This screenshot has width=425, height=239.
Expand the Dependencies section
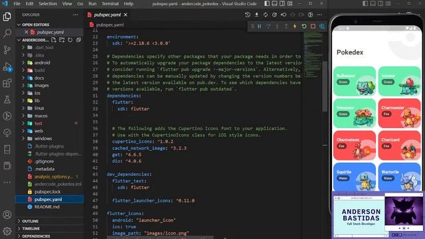(50, 236)
